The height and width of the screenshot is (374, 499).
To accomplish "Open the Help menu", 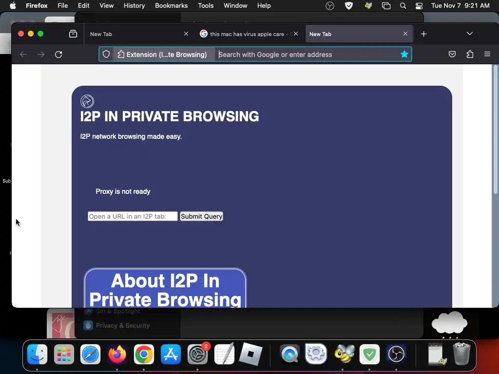I will 264,6.
